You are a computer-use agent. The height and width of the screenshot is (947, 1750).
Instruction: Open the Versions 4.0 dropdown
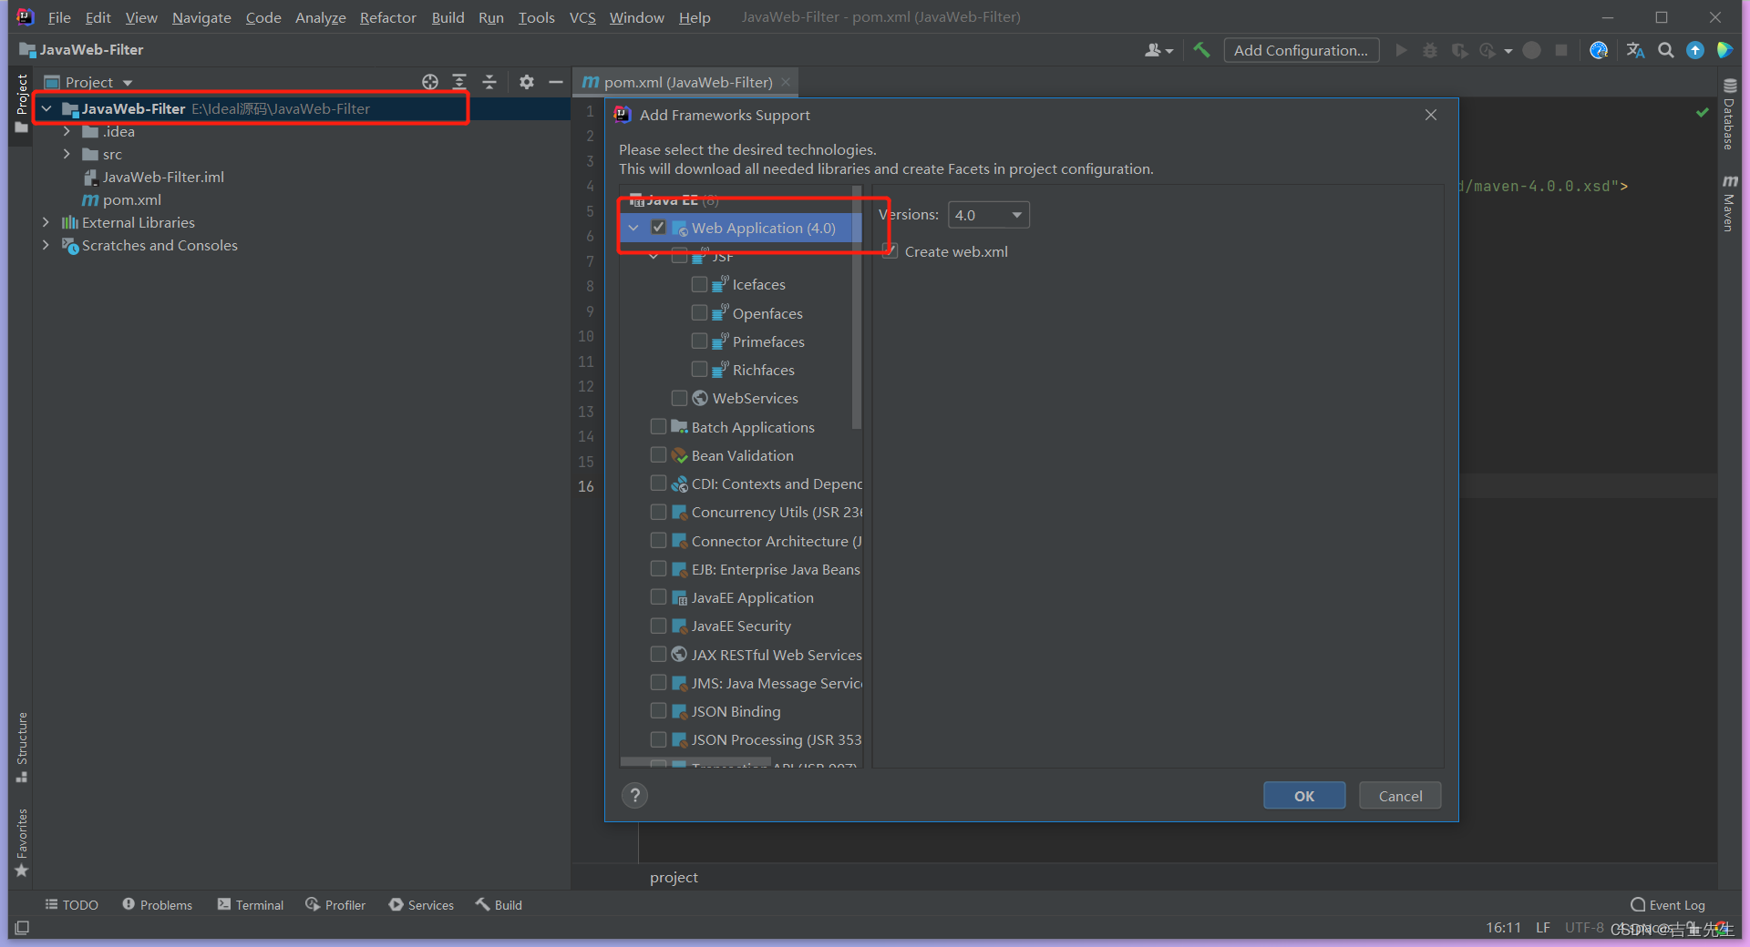tap(989, 215)
